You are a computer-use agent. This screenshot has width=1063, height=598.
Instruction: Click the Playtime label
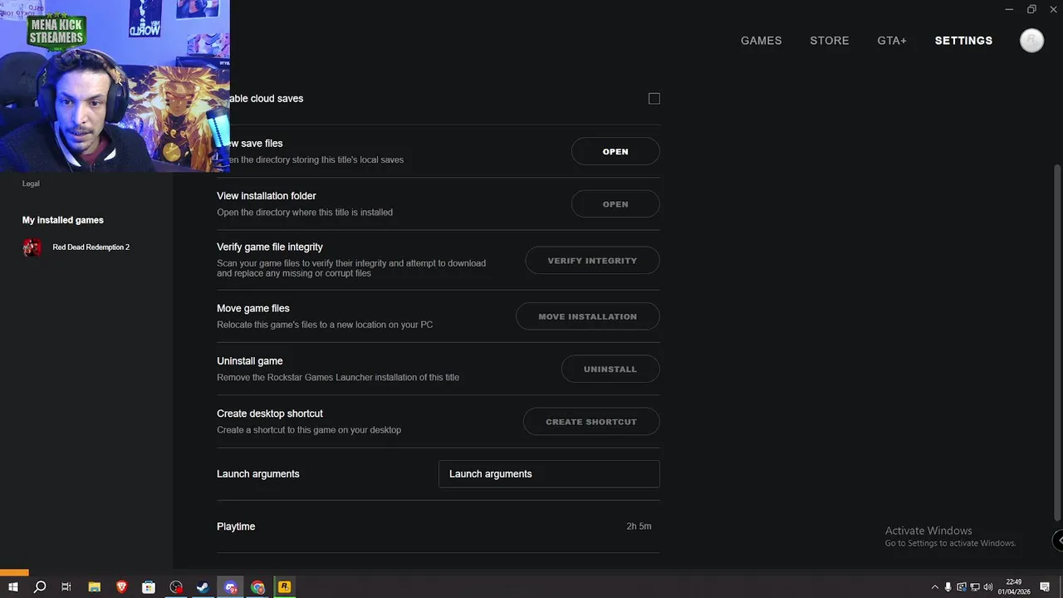tap(236, 527)
